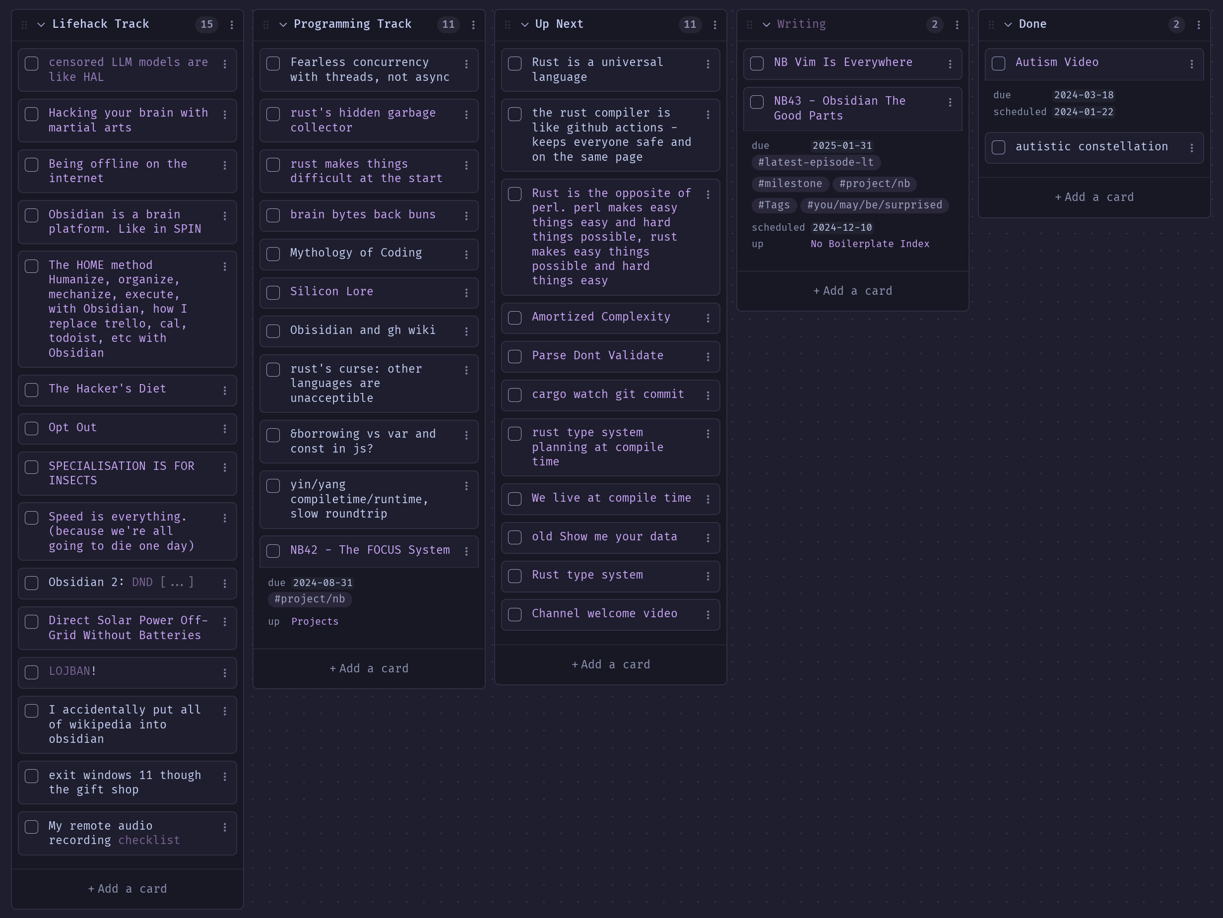Open card menu for 'Autism Video'
This screenshot has height=918, width=1223.
click(1192, 65)
